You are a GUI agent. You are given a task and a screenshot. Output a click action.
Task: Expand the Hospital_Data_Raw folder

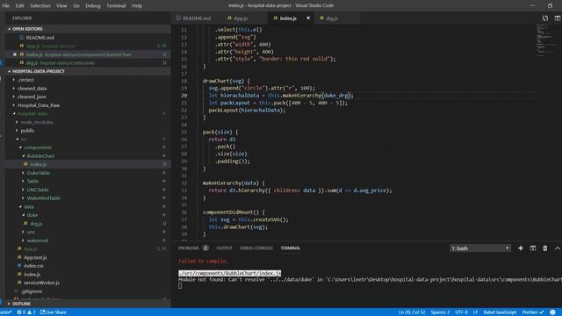coord(39,105)
